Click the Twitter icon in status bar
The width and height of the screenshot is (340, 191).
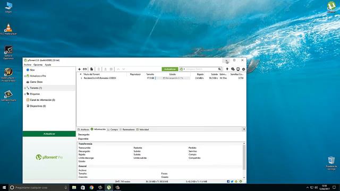[x=232, y=181]
